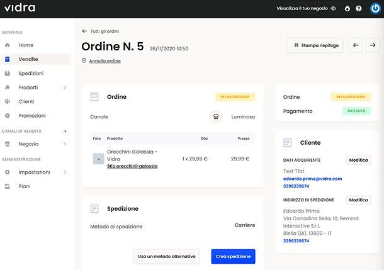Click the Impostazioni gear icon
The width and height of the screenshot is (384, 270).
(8, 172)
